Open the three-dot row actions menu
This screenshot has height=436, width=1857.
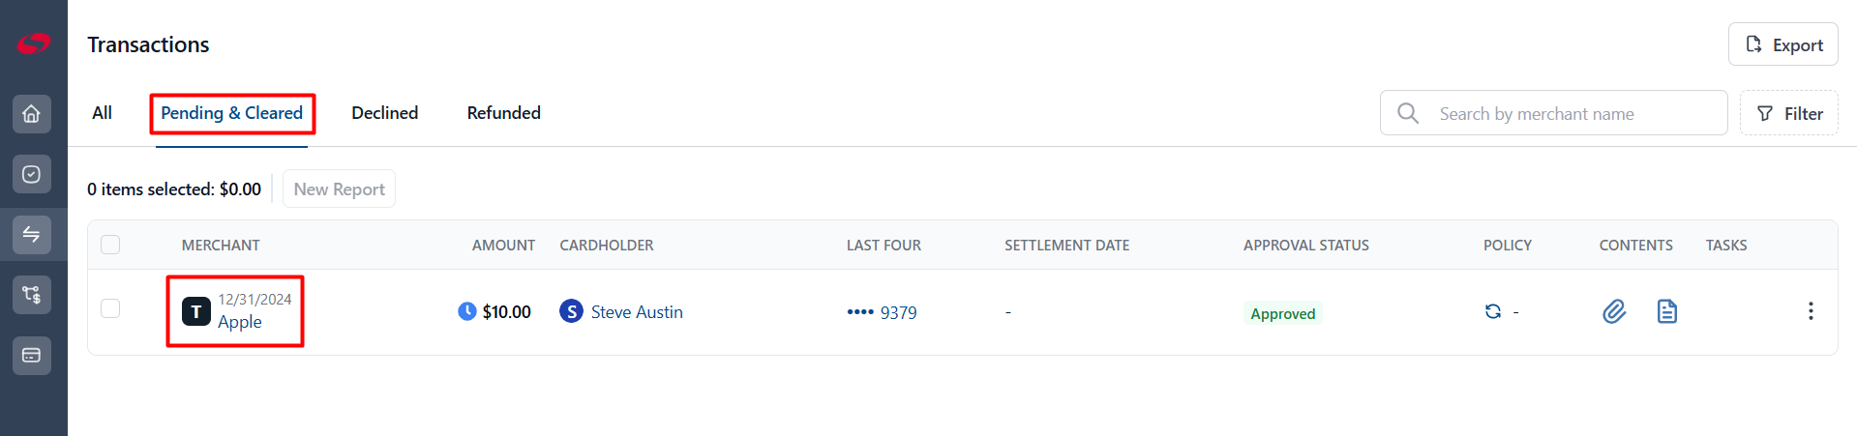(x=1811, y=311)
